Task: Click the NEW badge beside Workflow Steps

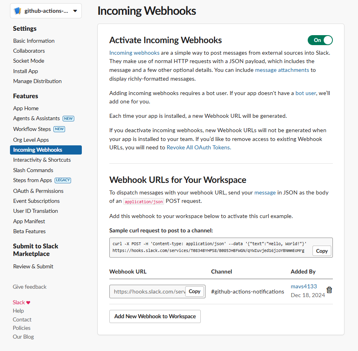Action: pos(59,129)
